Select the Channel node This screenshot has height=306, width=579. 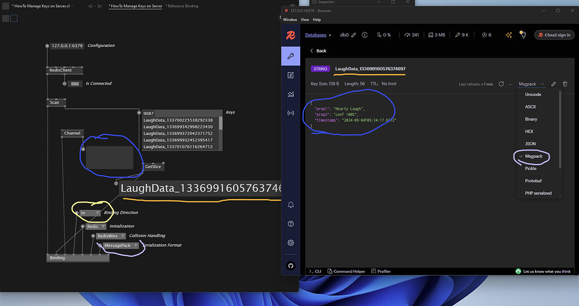(72, 133)
